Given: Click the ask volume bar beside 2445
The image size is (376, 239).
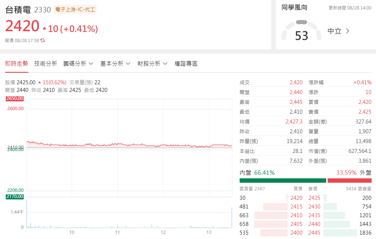Looking at the screenshot, I should (340, 233).
